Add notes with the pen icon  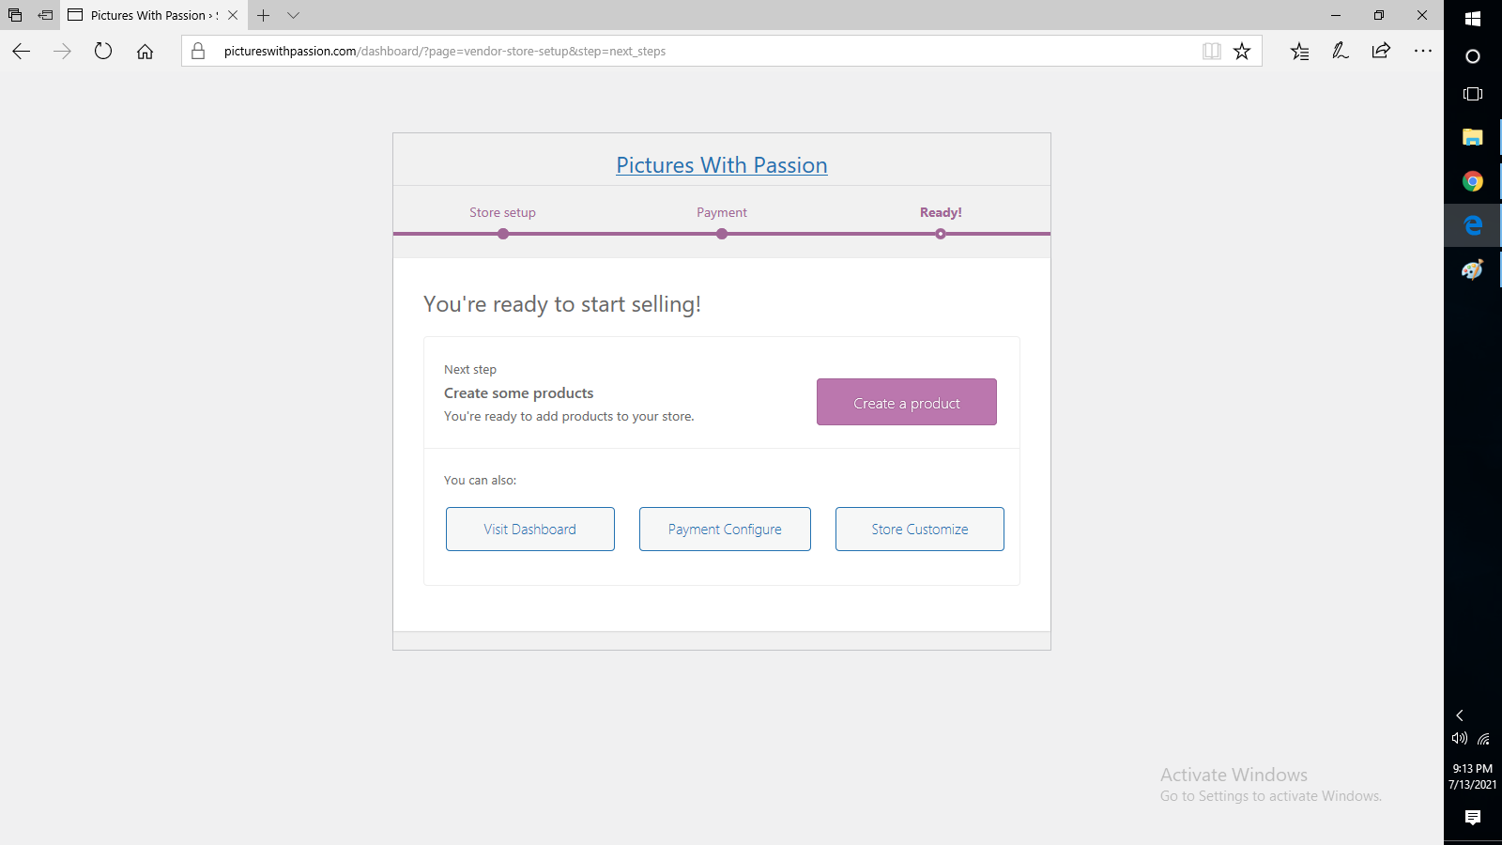[x=1341, y=51]
